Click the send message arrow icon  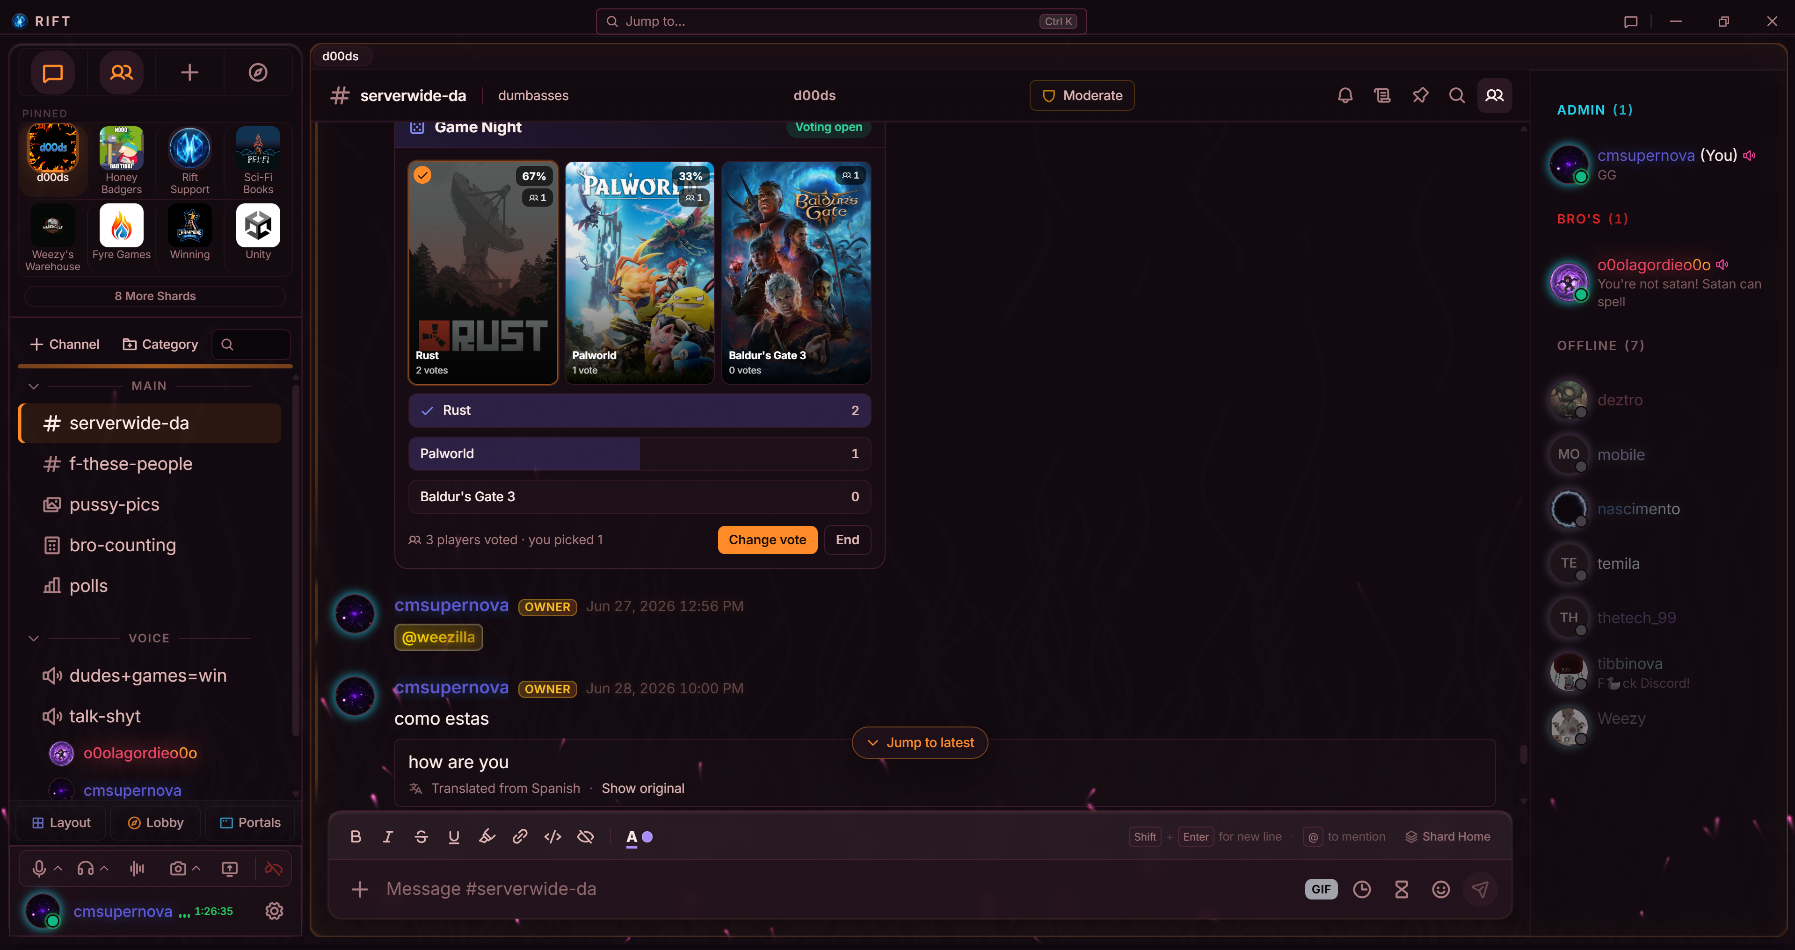[x=1480, y=889]
